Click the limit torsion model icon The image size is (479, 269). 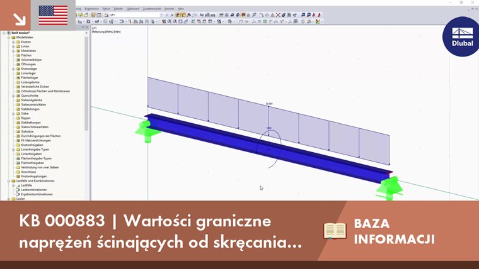[x=9, y=33]
